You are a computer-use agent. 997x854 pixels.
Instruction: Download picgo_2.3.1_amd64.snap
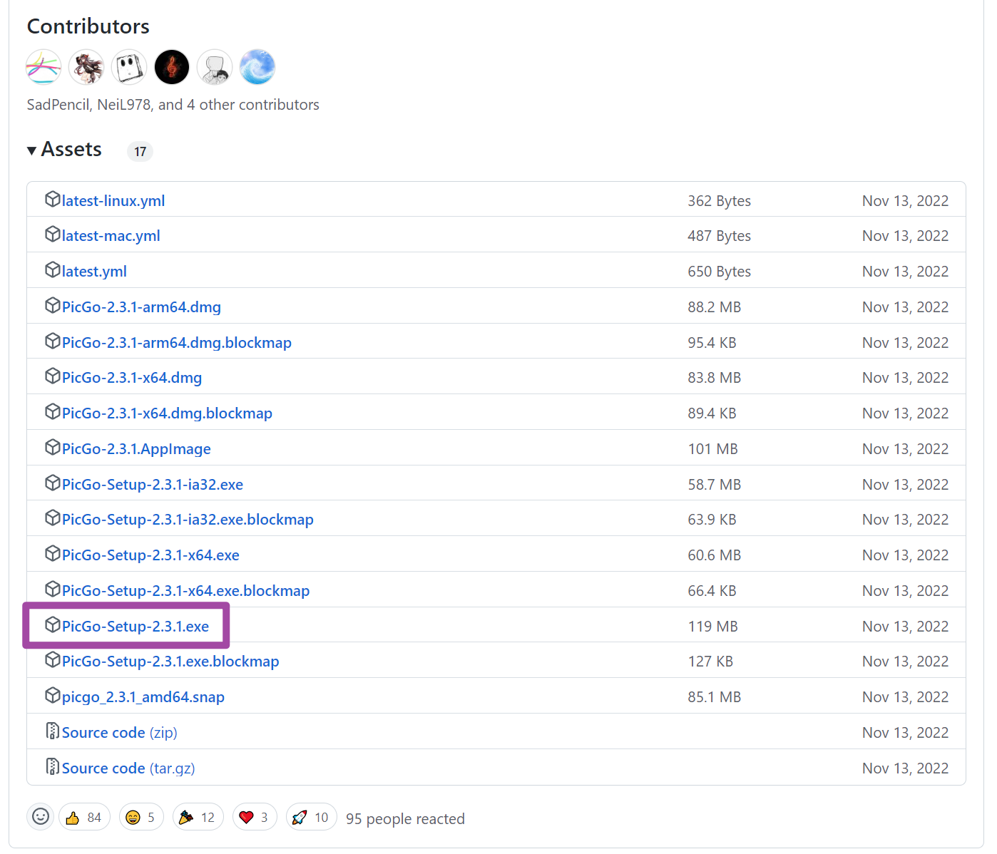click(143, 697)
